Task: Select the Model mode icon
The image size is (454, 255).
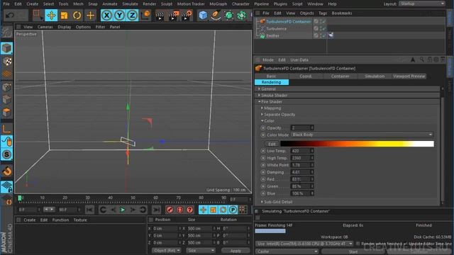Action: point(6,48)
